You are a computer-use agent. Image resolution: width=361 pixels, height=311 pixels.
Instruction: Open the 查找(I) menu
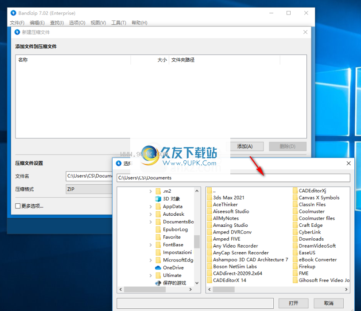click(x=57, y=23)
